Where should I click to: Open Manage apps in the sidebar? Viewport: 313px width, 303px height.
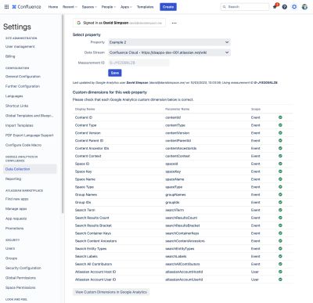click(16, 209)
